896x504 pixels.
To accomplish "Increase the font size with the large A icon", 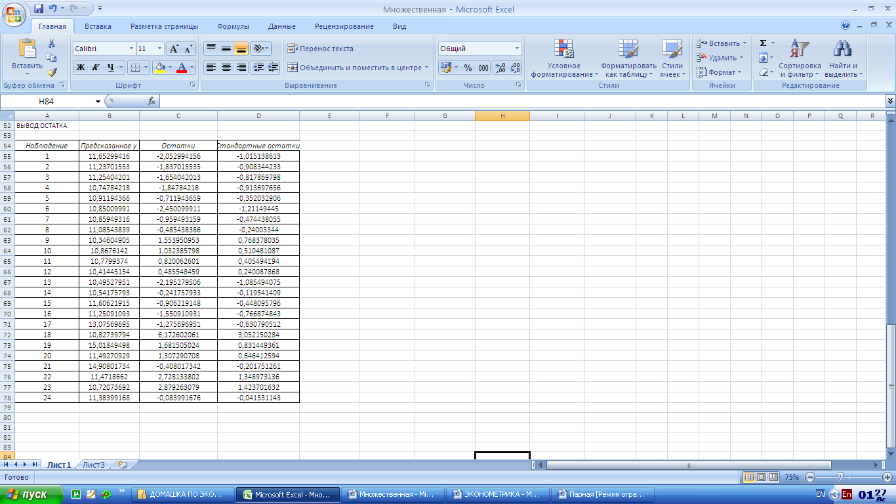I will (x=173, y=49).
